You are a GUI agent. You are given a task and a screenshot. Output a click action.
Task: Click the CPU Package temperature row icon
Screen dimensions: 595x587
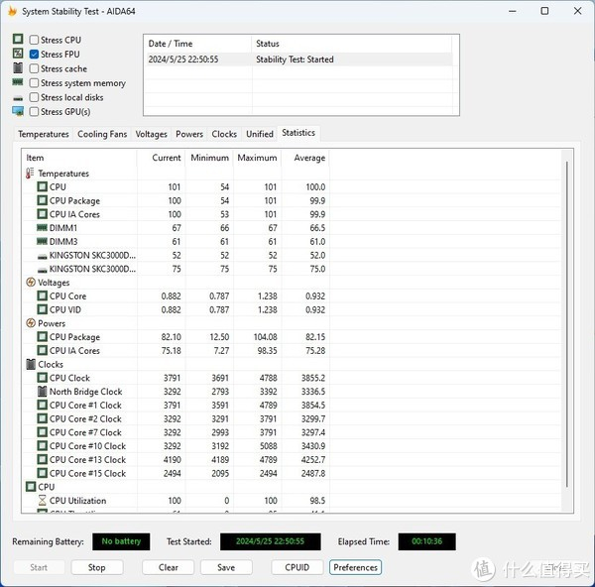click(x=42, y=200)
